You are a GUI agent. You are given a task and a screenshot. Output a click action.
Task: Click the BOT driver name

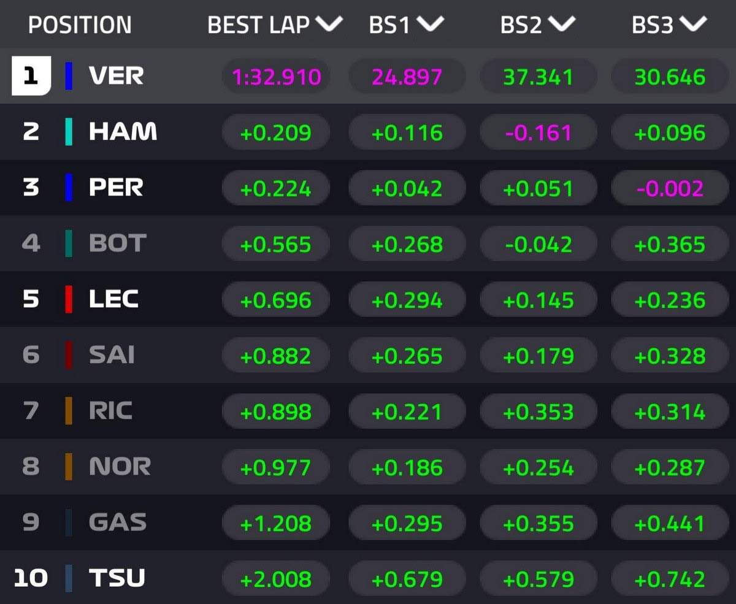(x=117, y=243)
